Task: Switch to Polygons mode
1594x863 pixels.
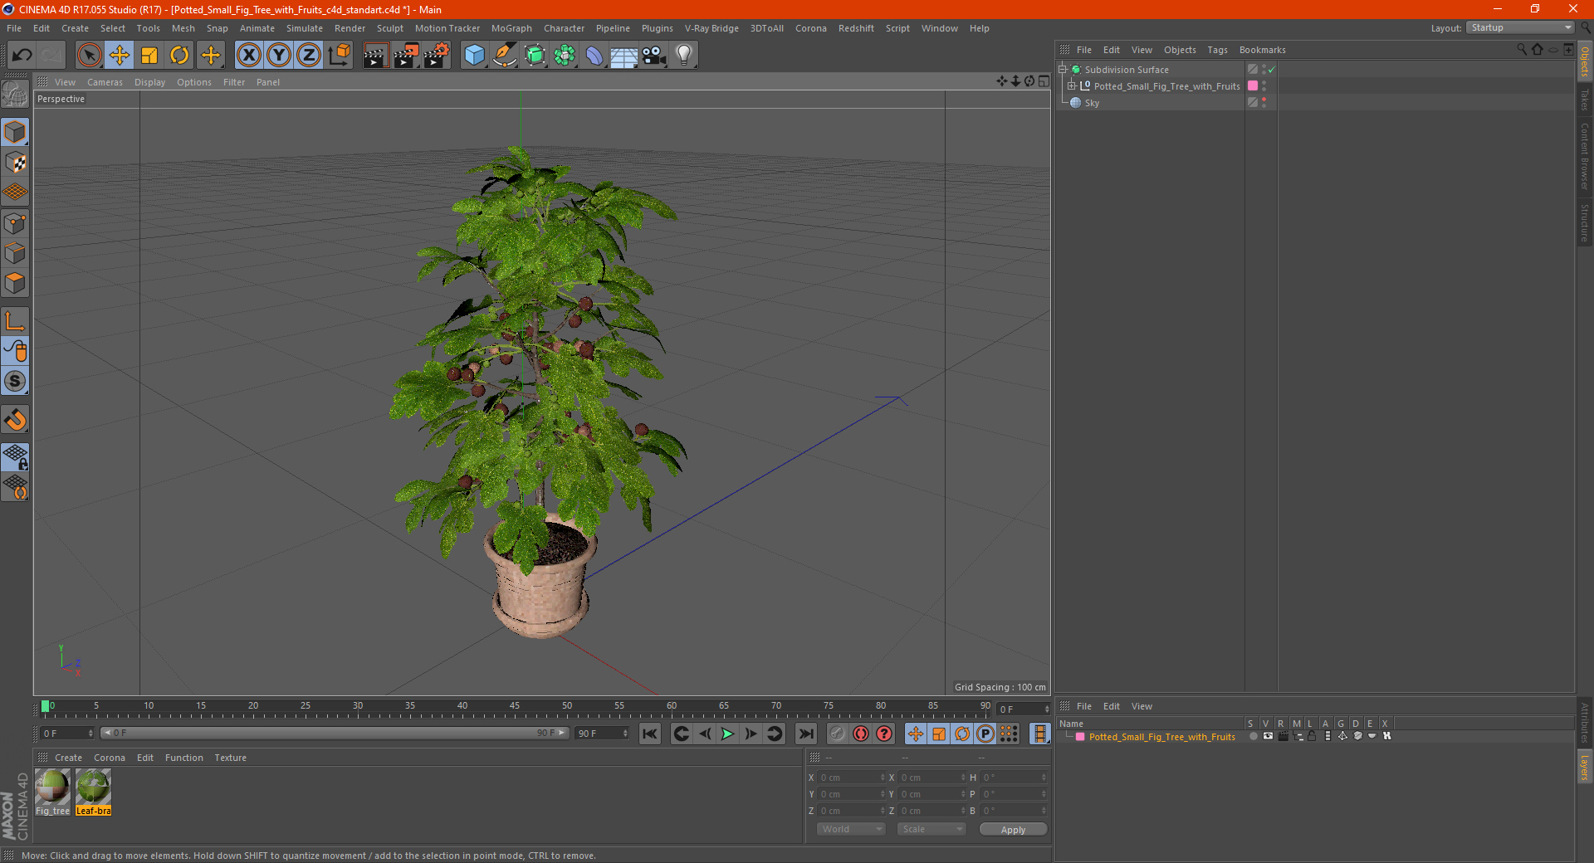Action: (x=15, y=283)
